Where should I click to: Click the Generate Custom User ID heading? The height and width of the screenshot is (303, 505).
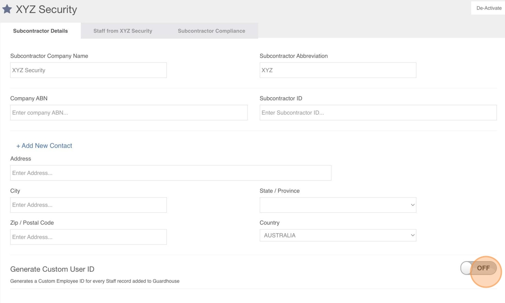click(x=52, y=269)
